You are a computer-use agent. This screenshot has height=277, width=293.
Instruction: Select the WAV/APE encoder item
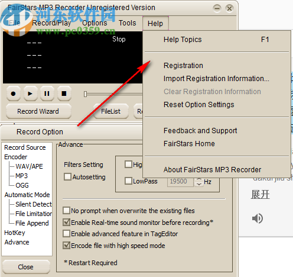coord(29,166)
